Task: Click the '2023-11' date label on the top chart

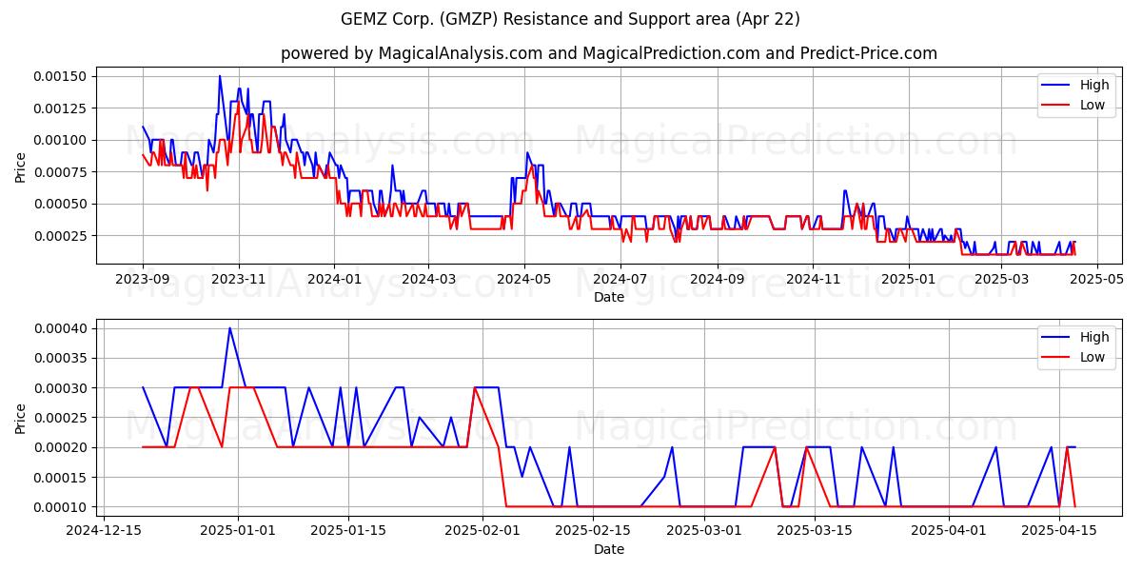Action: pos(239,279)
